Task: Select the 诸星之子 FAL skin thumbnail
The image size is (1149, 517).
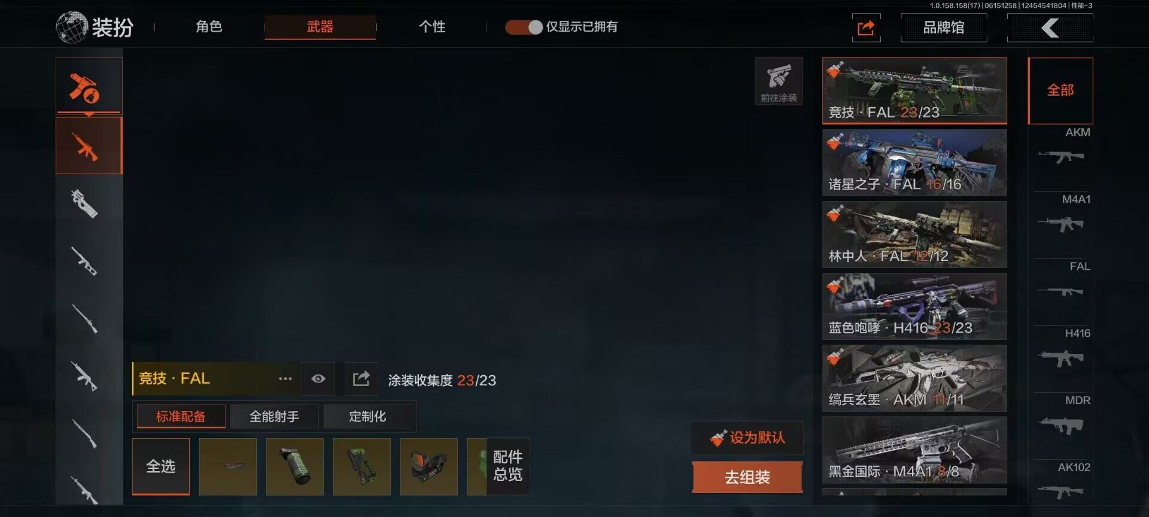Action: point(914,163)
